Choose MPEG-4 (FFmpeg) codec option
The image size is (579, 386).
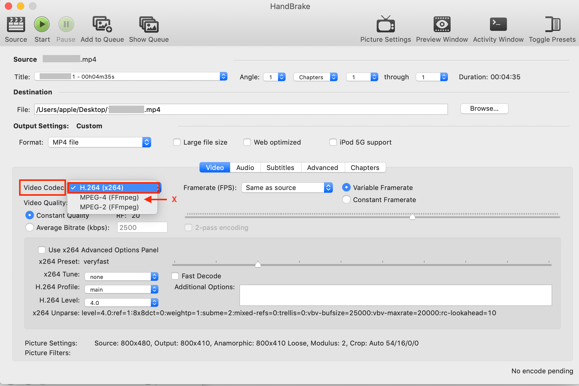109,197
